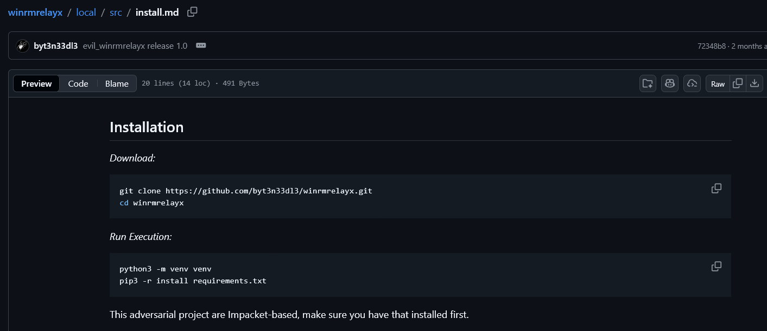Open the winrmrelayx repository link
Viewport: 767px width, 331px height.
35,11
